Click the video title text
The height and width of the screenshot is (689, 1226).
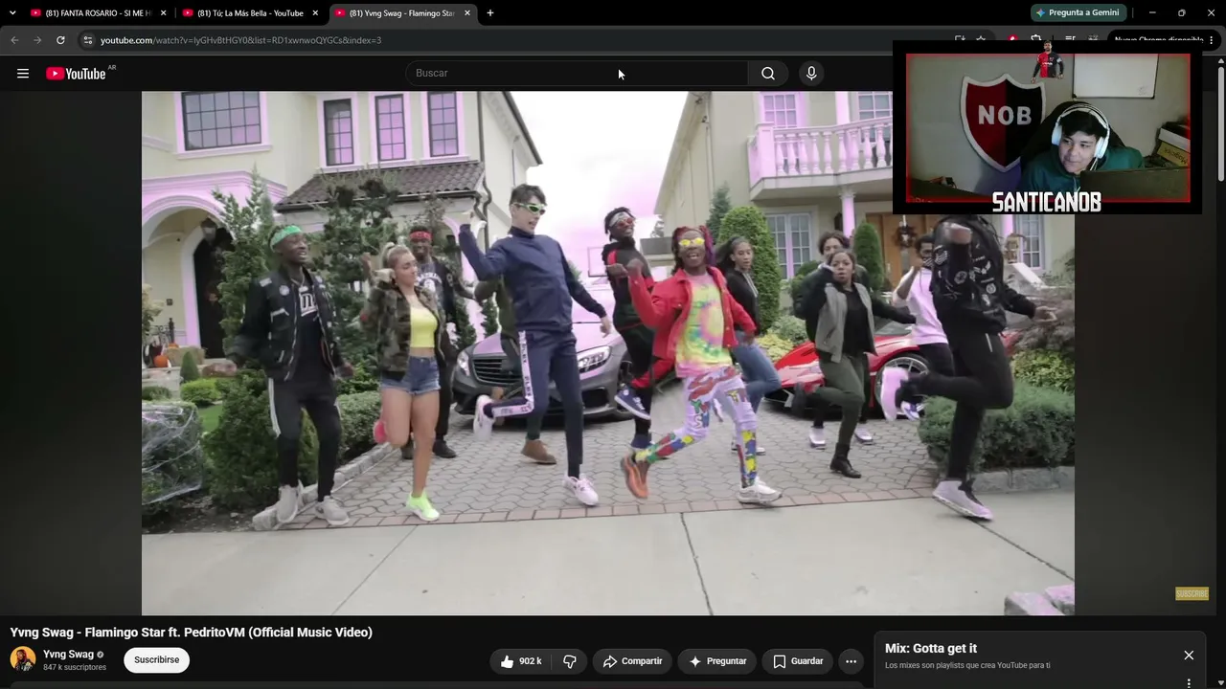click(x=192, y=633)
